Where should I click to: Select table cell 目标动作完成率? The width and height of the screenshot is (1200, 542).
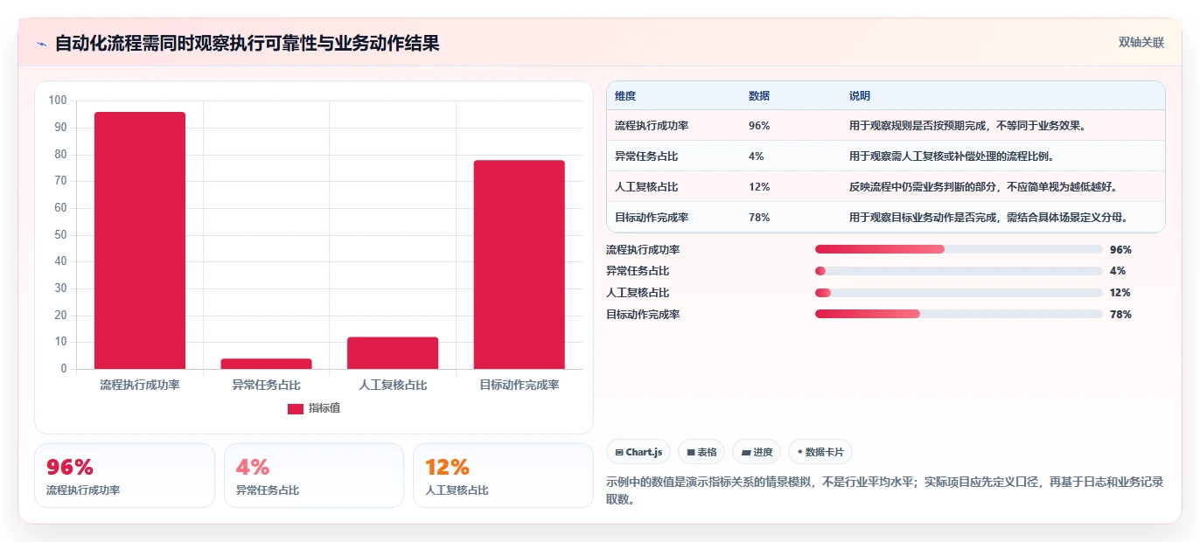652,218
